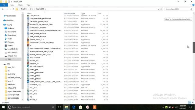Open the Desktop folder in sidebar
The image size is (195, 110).
tap(10, 28)
